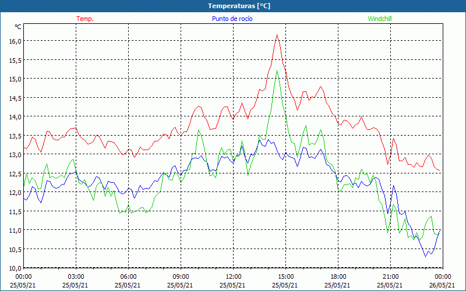Click the '18:00' time axis label
This screenshot has height=291, width=466.
click(338, 277)
